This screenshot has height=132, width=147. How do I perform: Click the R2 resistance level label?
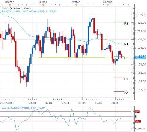pos(126,24)
